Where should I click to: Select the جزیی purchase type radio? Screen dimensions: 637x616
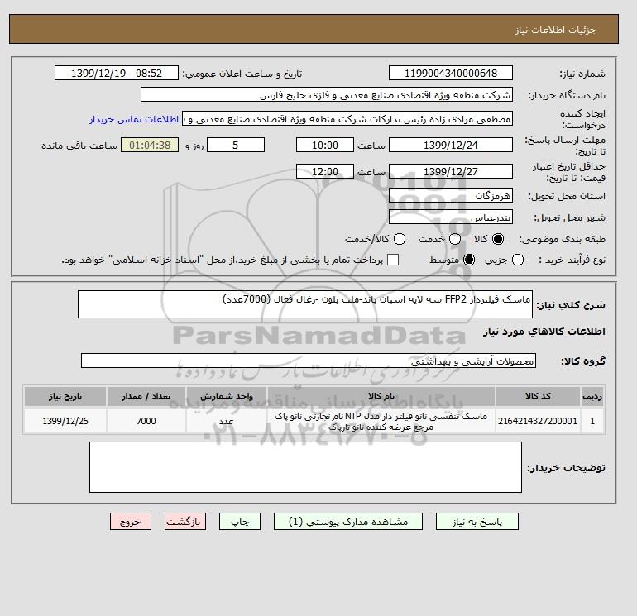pyautogui.click(x=518, y=260)
